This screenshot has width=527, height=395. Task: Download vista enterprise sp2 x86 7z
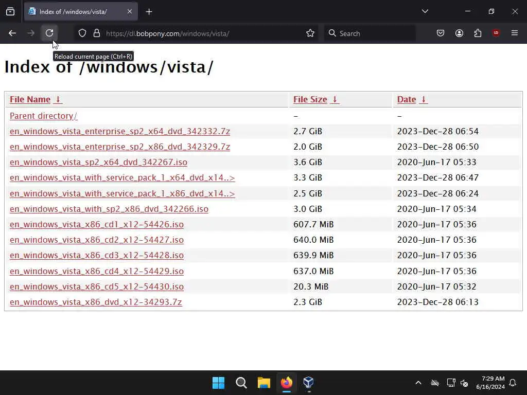[119, 147]
